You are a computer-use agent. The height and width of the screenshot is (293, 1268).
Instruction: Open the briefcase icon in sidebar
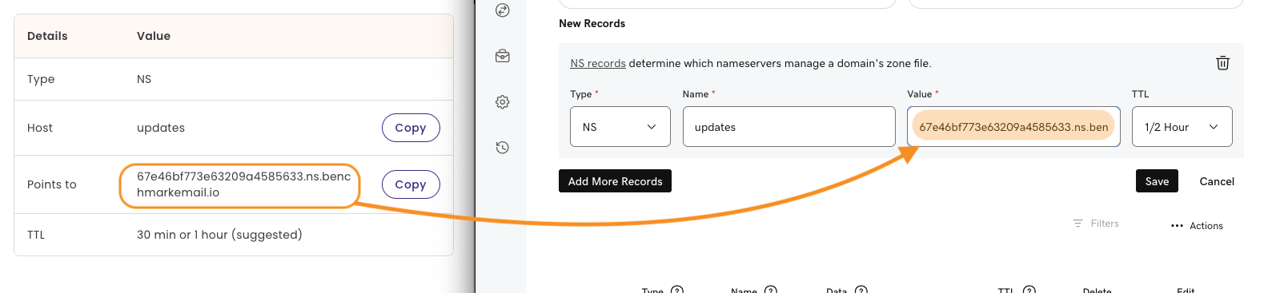click(503, 56)
